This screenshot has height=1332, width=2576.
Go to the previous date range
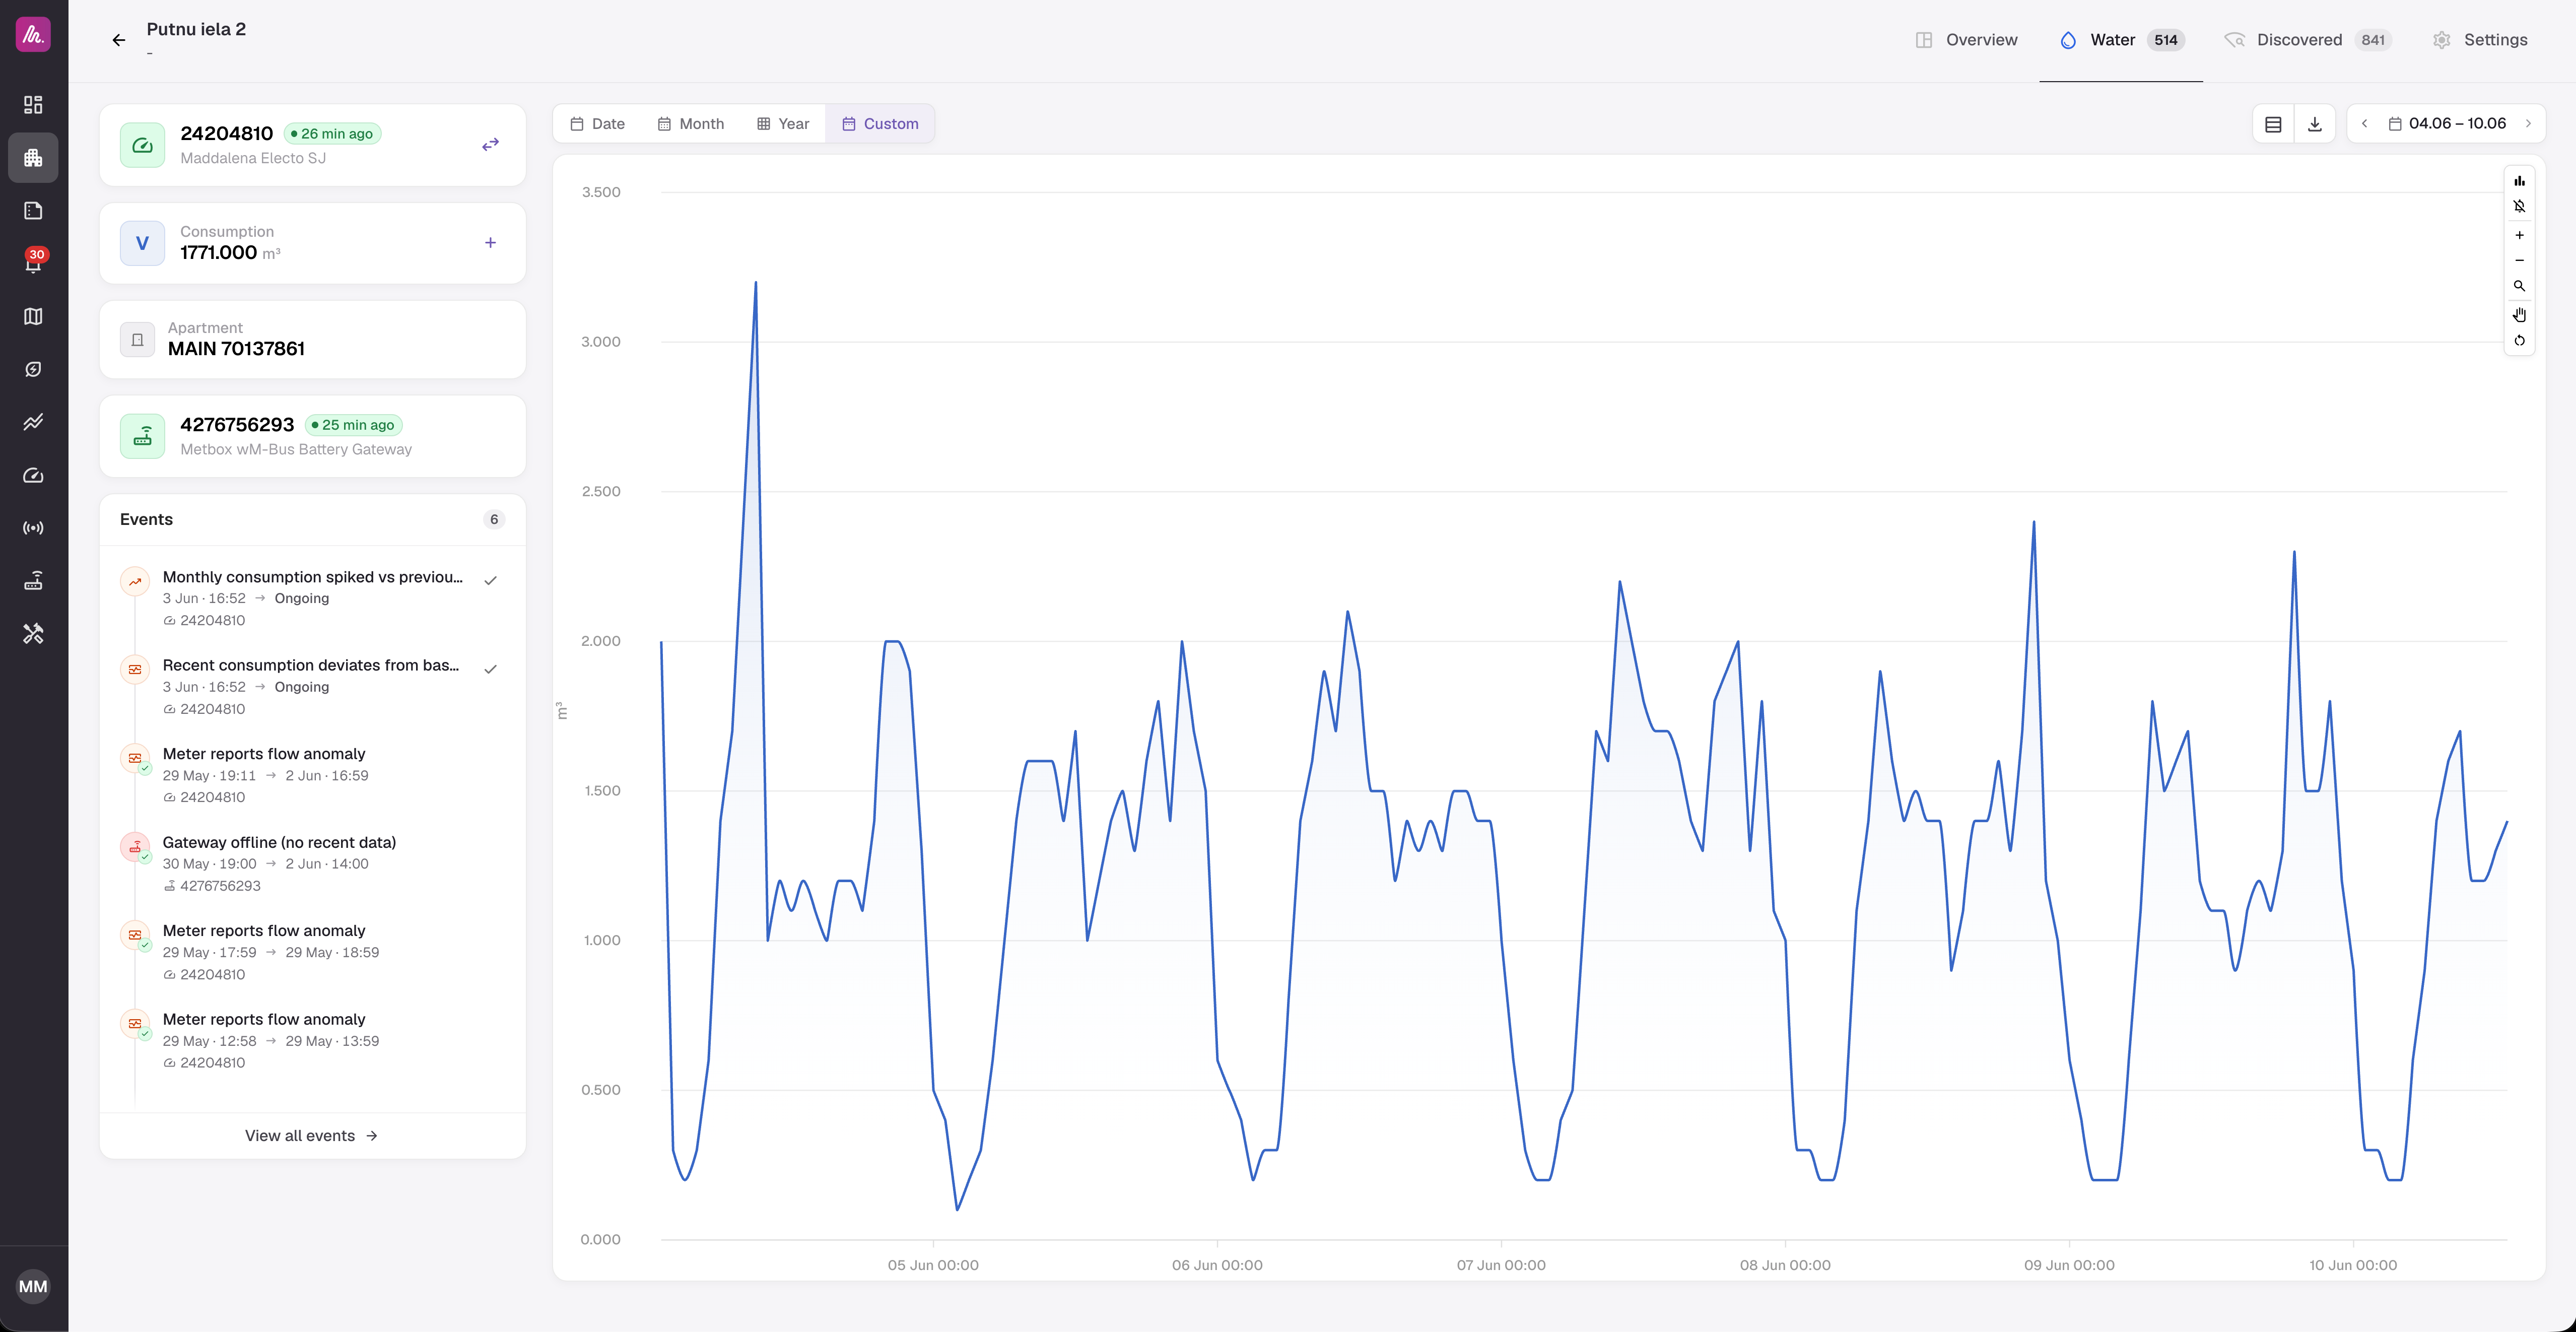2364,124
